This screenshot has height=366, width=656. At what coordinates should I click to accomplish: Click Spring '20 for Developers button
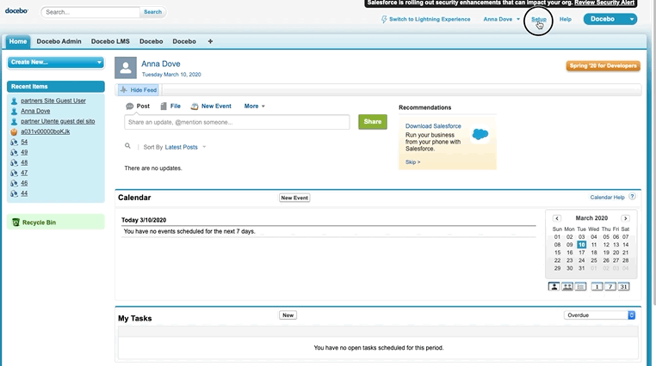click(x=603, y=66)
